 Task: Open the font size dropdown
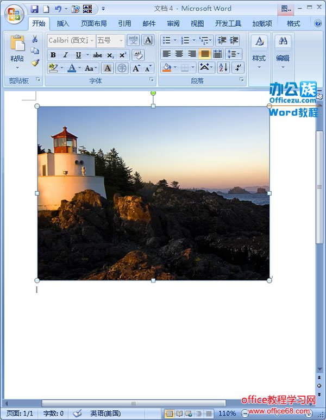(x=121, y=41)
